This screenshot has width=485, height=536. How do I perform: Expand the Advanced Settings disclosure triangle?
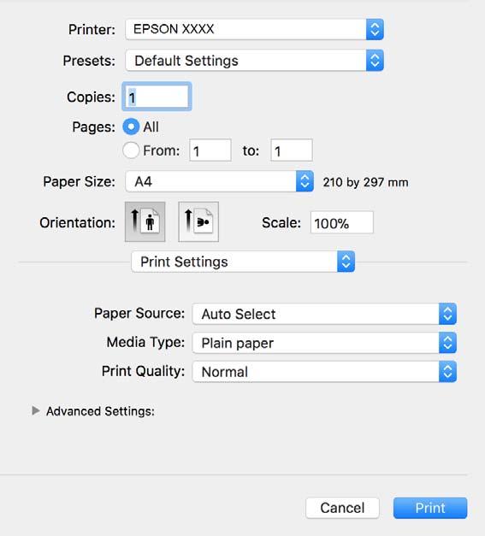[x=36, y=410]
